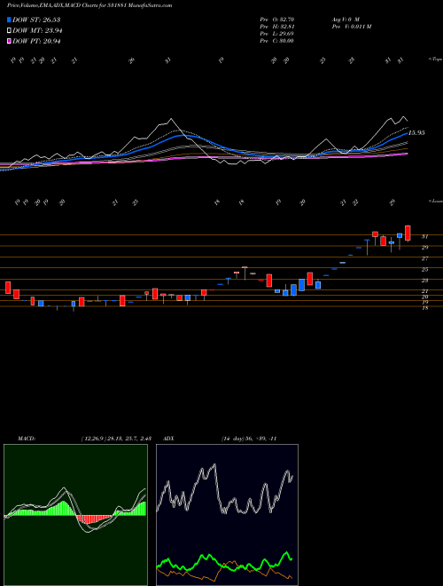The image size is (443, 586).
Task: Click the 21 price axis label
Action: pos(424,290)
